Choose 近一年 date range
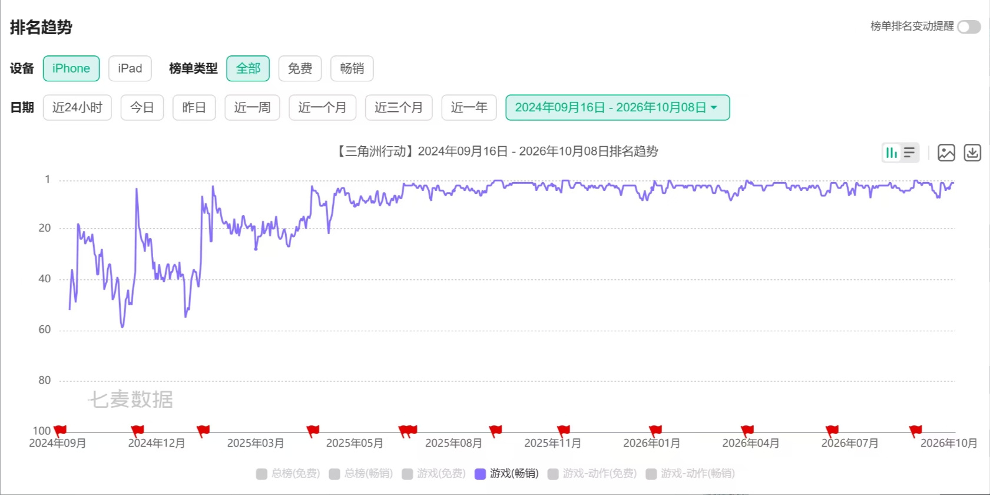Image resolution: width=990 pixels, height=495 pixels. [469, 107]
